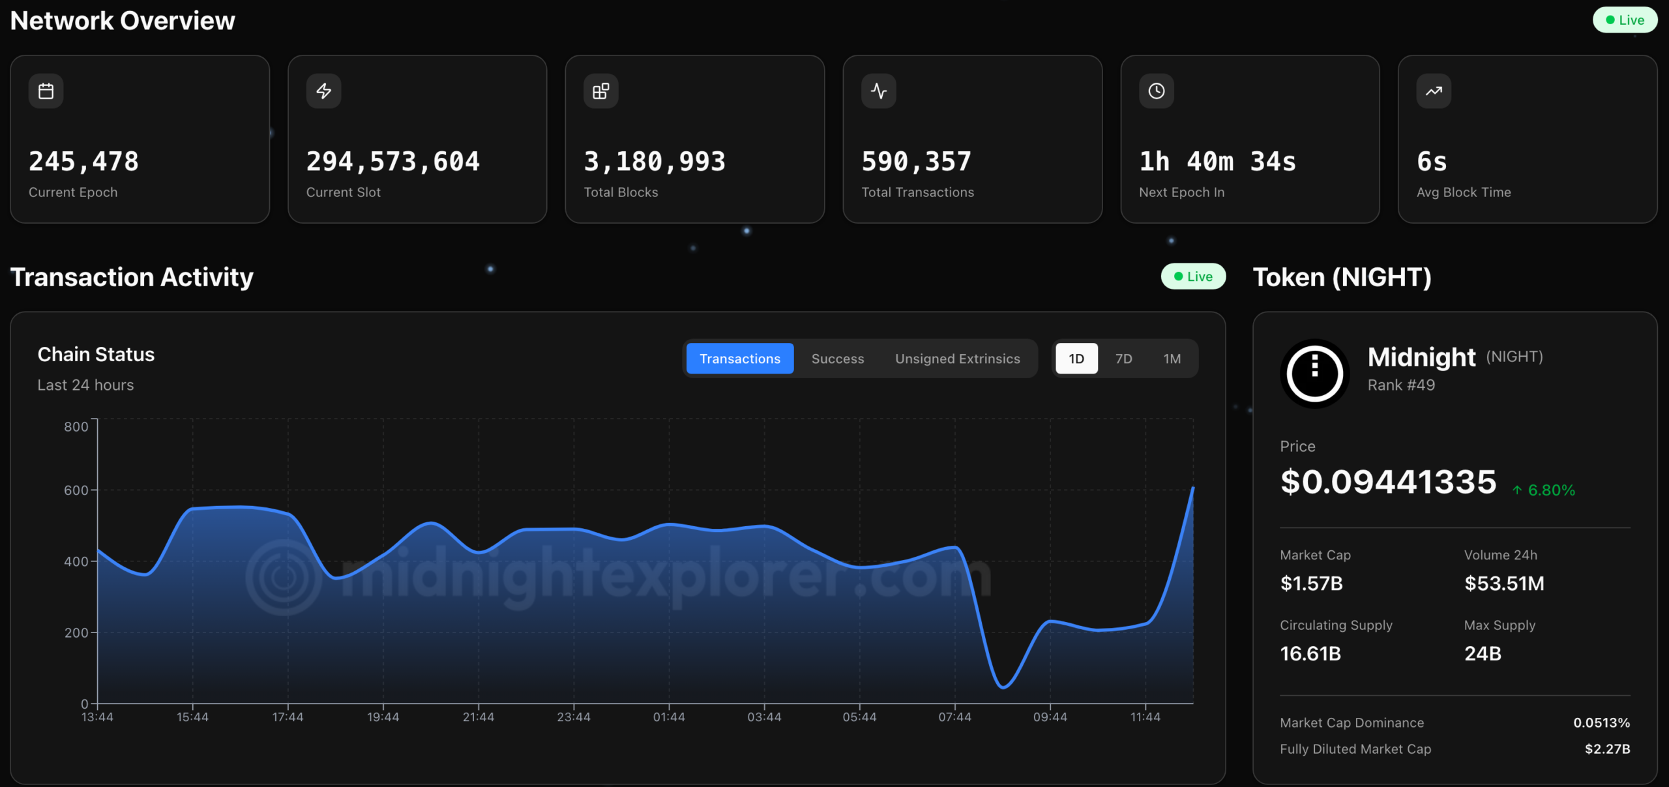1669x787 pixels.
Task: Click the $0.09441335 price value
Action: coord(1389,483)
